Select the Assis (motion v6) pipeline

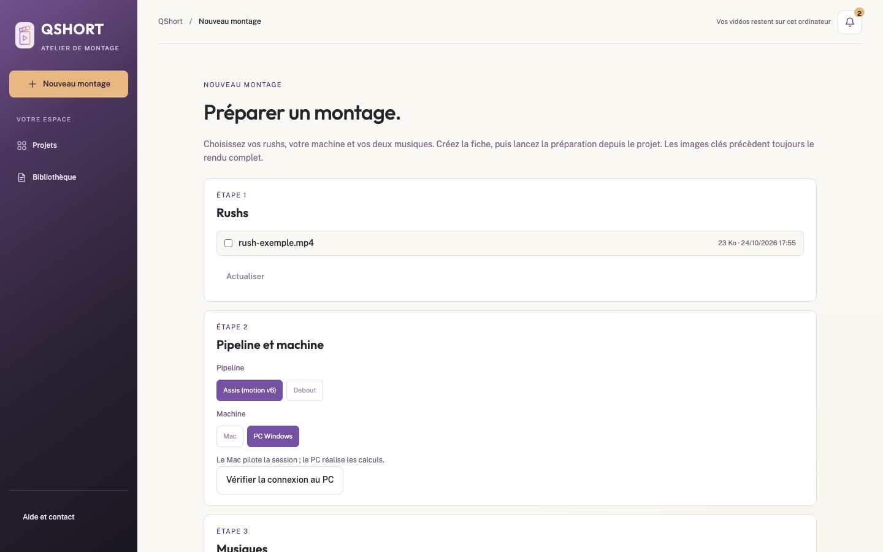point(250,390)
